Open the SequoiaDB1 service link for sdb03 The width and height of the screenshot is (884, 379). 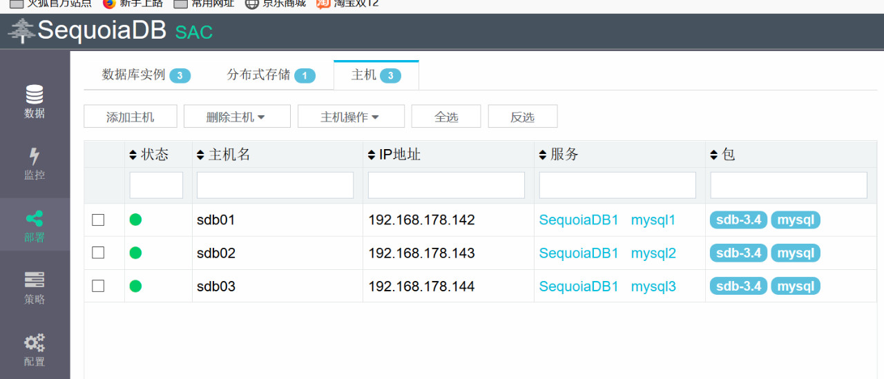pos(579,286)
